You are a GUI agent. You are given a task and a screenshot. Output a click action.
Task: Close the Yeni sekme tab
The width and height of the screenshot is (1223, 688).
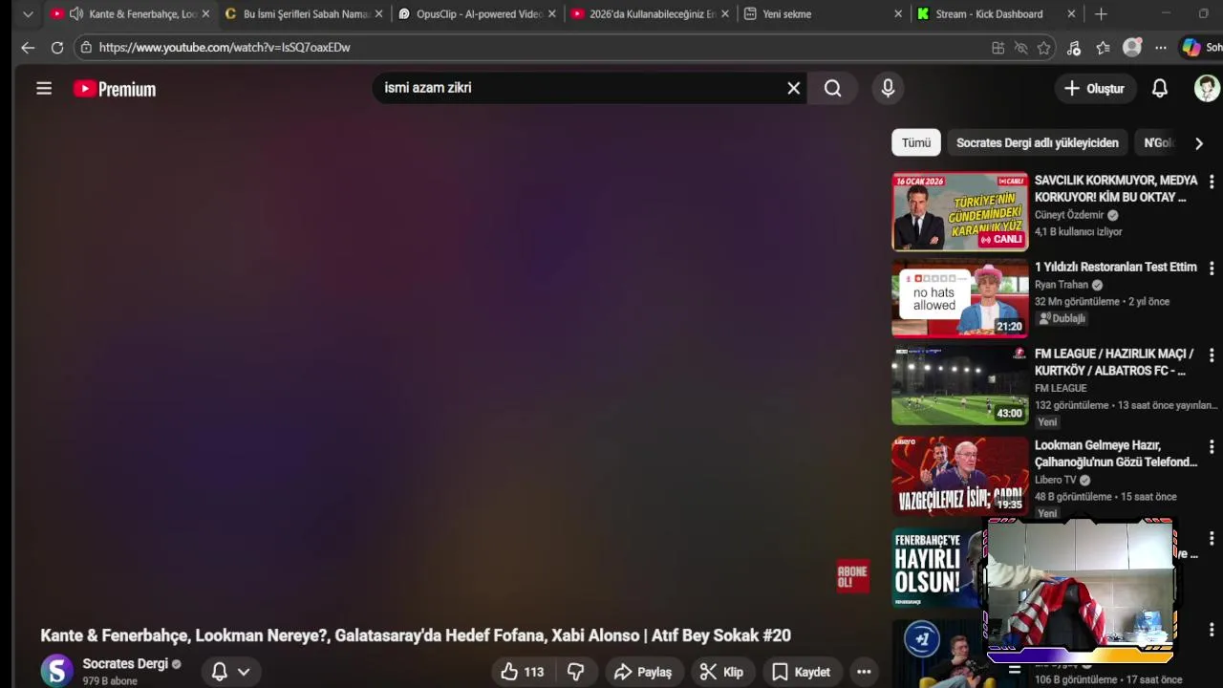(897, 14)
